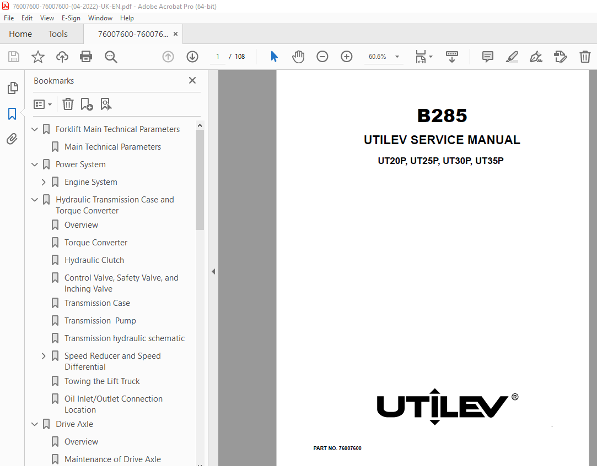Image resolution: width=597 pixels, height=466 pixels.
Task: Delete selected bookmark with trash icon
Action: (x=68, y=104)
